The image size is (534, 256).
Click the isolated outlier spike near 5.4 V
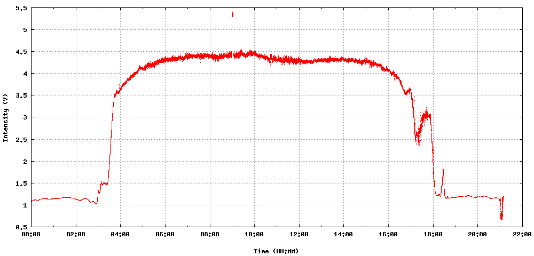pos(233,14)
